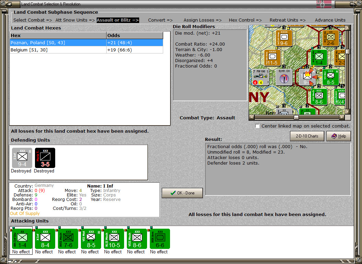Image resolution: width=362 pixels, height=264 pixels.
Task: Click the Attacker loses 0 units line
Action: point(233,158)
